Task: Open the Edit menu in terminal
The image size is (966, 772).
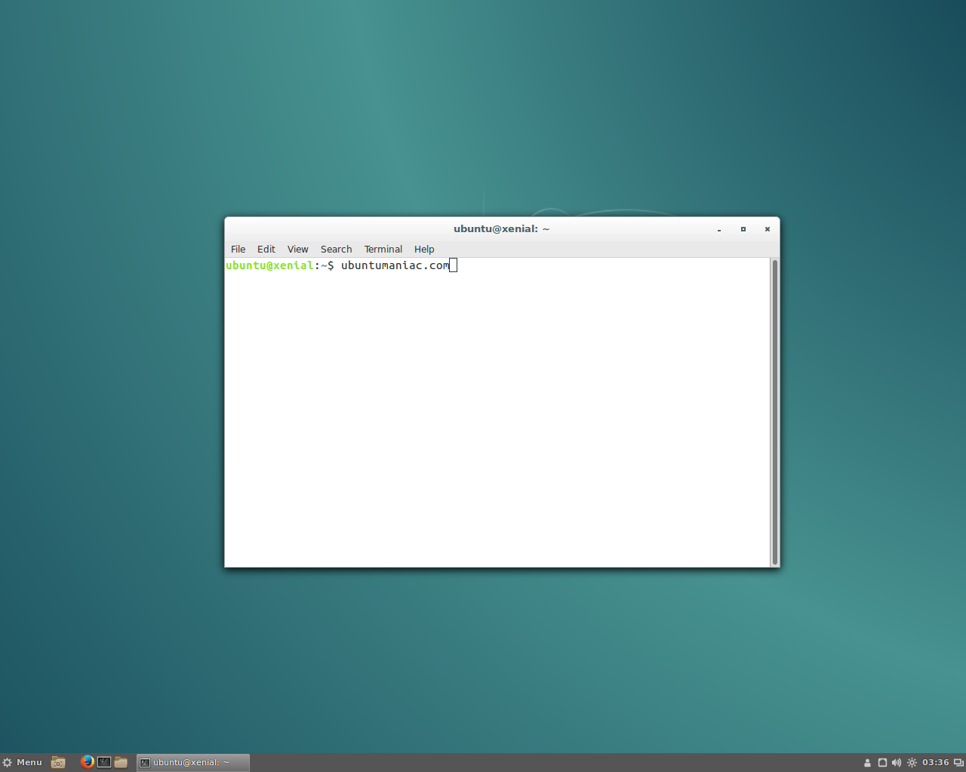Action: [x=266, y=249]
